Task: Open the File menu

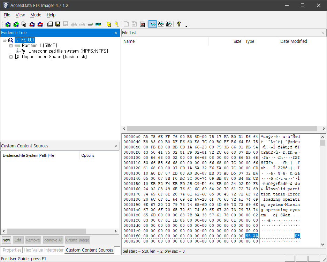Action: click(7, 15)
